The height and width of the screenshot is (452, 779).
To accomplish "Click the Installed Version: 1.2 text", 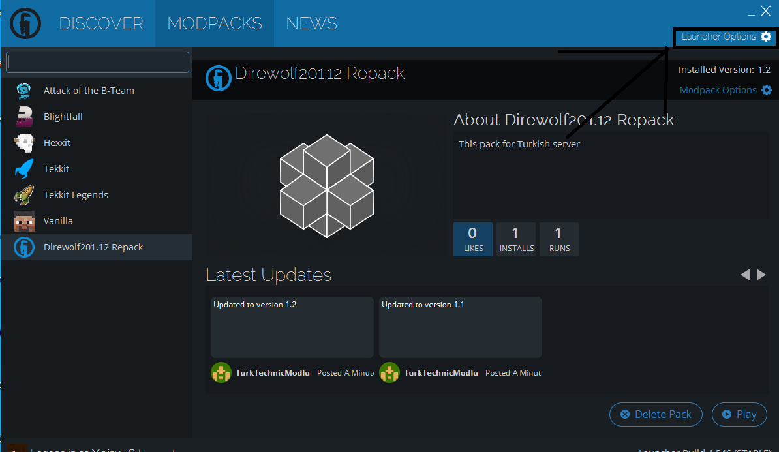I will (724, 70).
